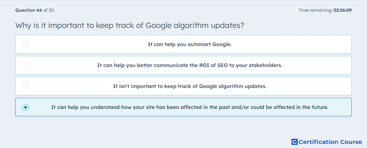Pick the "isn't important" option radio circle
This screenshot has height=148, width=367.
coord(26,86)
